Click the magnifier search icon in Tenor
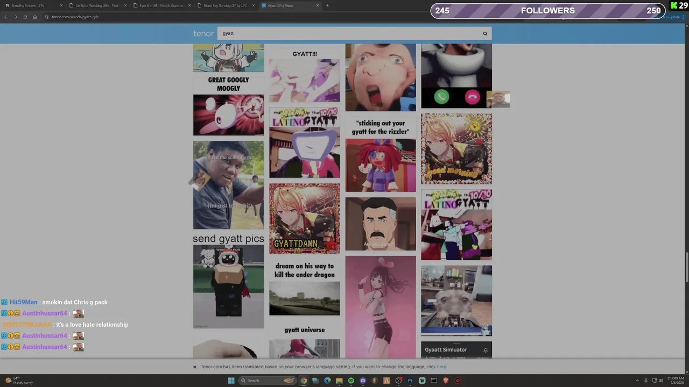 (485, 33)
